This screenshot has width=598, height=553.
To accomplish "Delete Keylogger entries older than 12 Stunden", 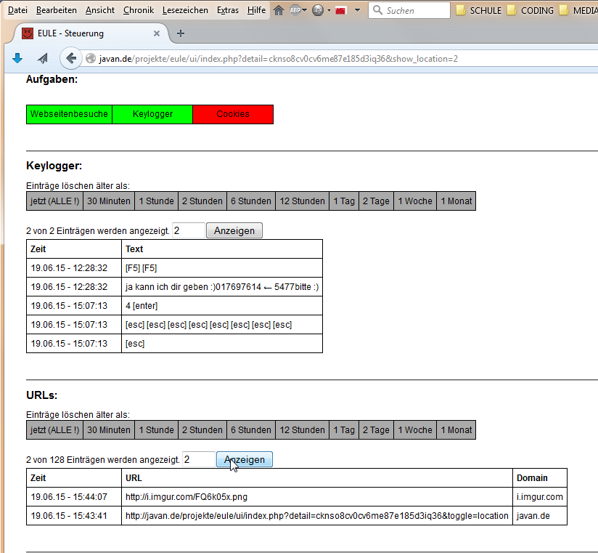I will tap(302, 201).
